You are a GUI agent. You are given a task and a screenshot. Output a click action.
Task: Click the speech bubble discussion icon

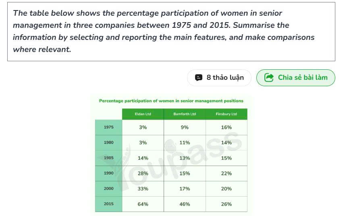(x=198, y=78)
